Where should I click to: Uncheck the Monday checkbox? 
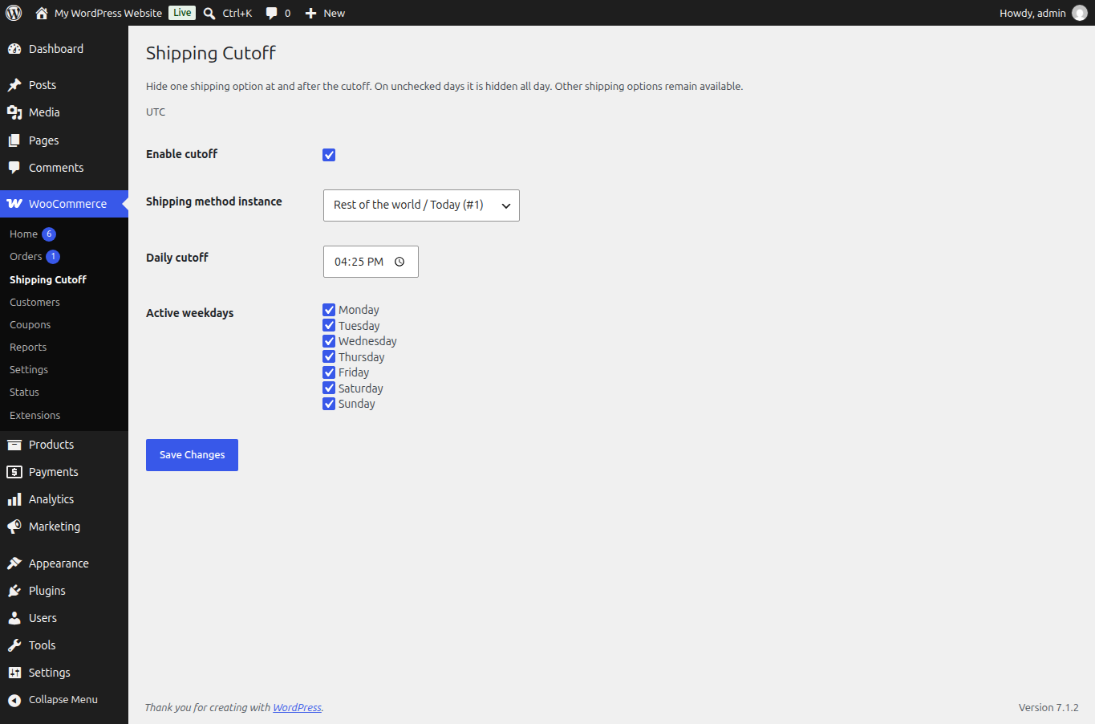(329, 310)
